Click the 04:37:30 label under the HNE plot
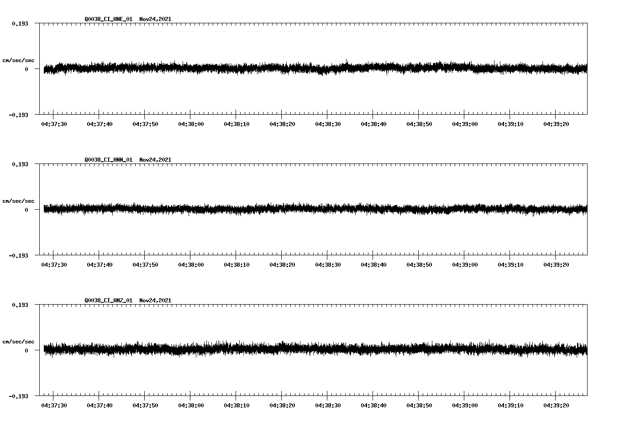Viewport: 620px width, 422px height. [x=54, y=124]
